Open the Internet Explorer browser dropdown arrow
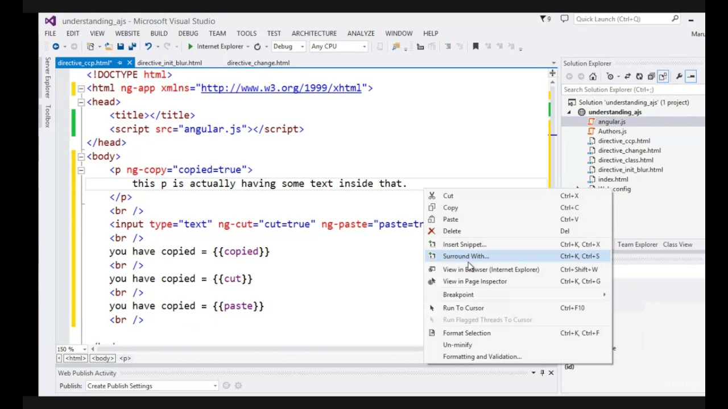This screenshot has width=728, height=409. pos(248,47)
